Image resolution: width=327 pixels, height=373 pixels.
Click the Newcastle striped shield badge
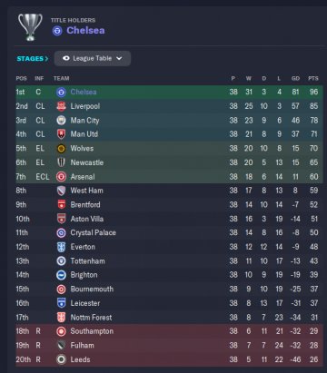[61, 162]
